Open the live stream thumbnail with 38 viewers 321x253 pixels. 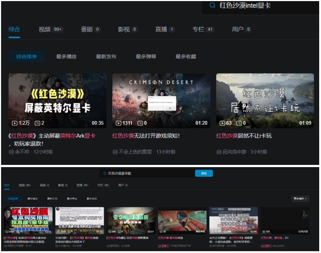(182, 220)
